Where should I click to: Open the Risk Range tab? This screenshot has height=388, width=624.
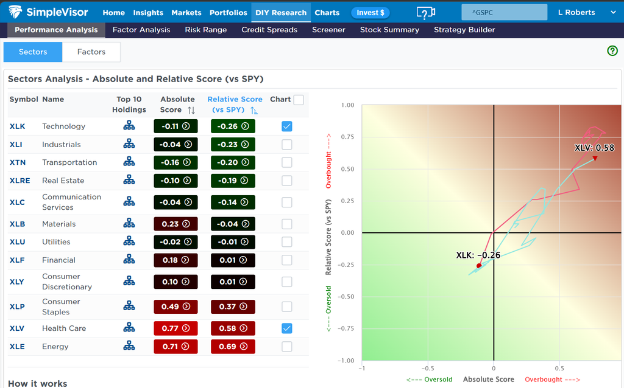[206, 30]
